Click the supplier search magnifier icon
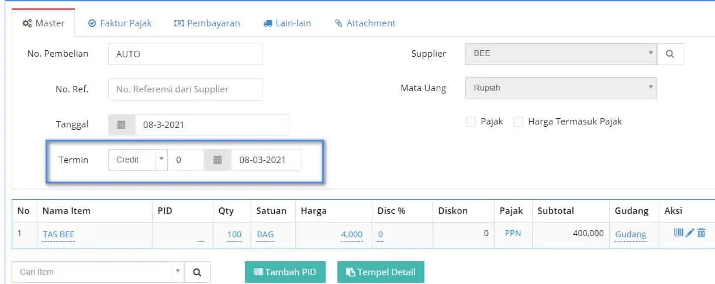The height and width of the screenshot is (284, 715). tap(670, 54)
